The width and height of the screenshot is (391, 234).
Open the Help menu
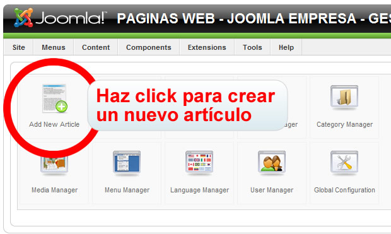point(286,47)
